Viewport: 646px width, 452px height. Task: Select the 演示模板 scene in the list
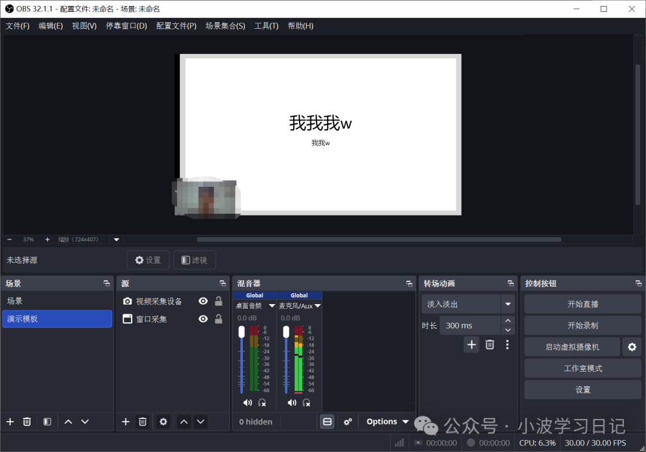click(x=57, y=318)
